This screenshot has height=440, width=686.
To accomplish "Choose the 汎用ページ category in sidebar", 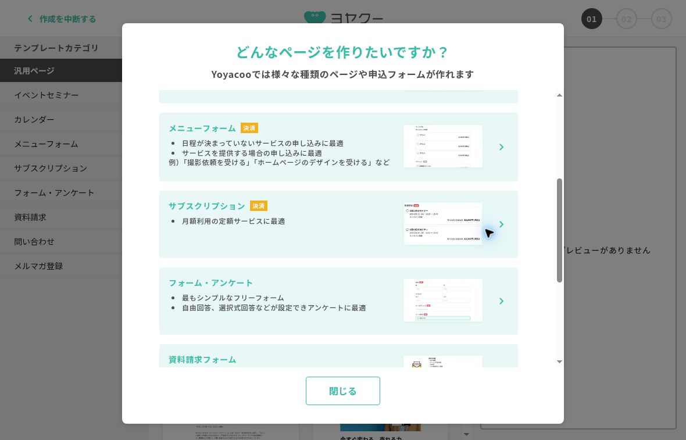I will pos(61,70).
